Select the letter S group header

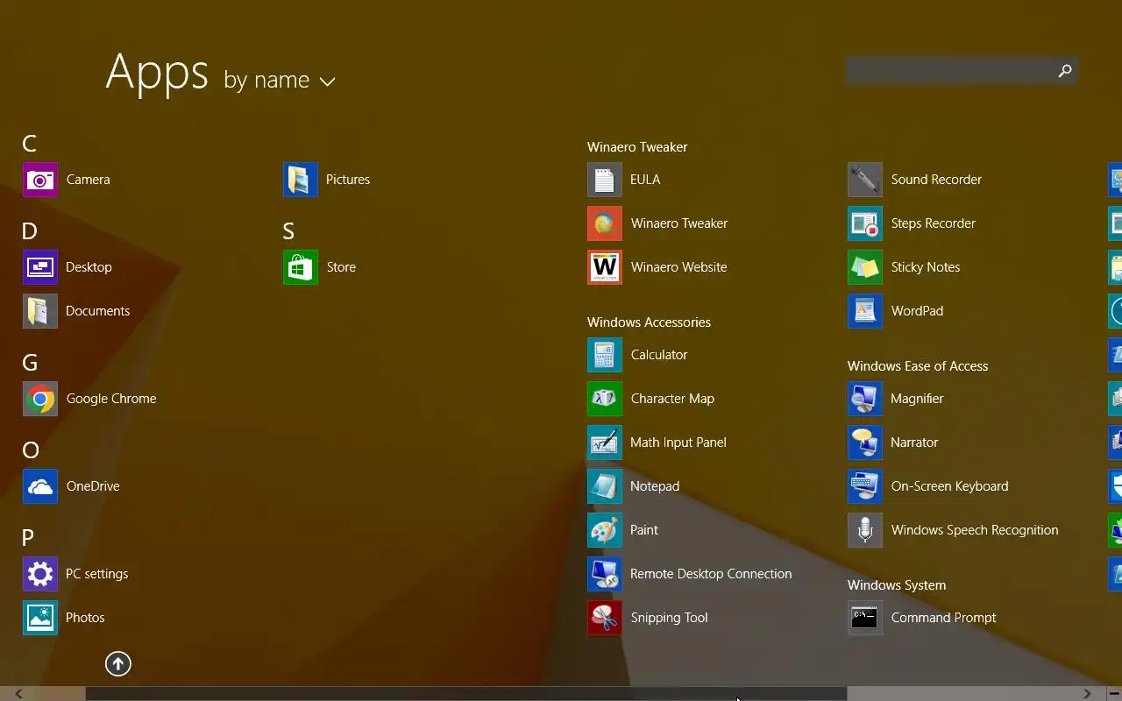288,231
